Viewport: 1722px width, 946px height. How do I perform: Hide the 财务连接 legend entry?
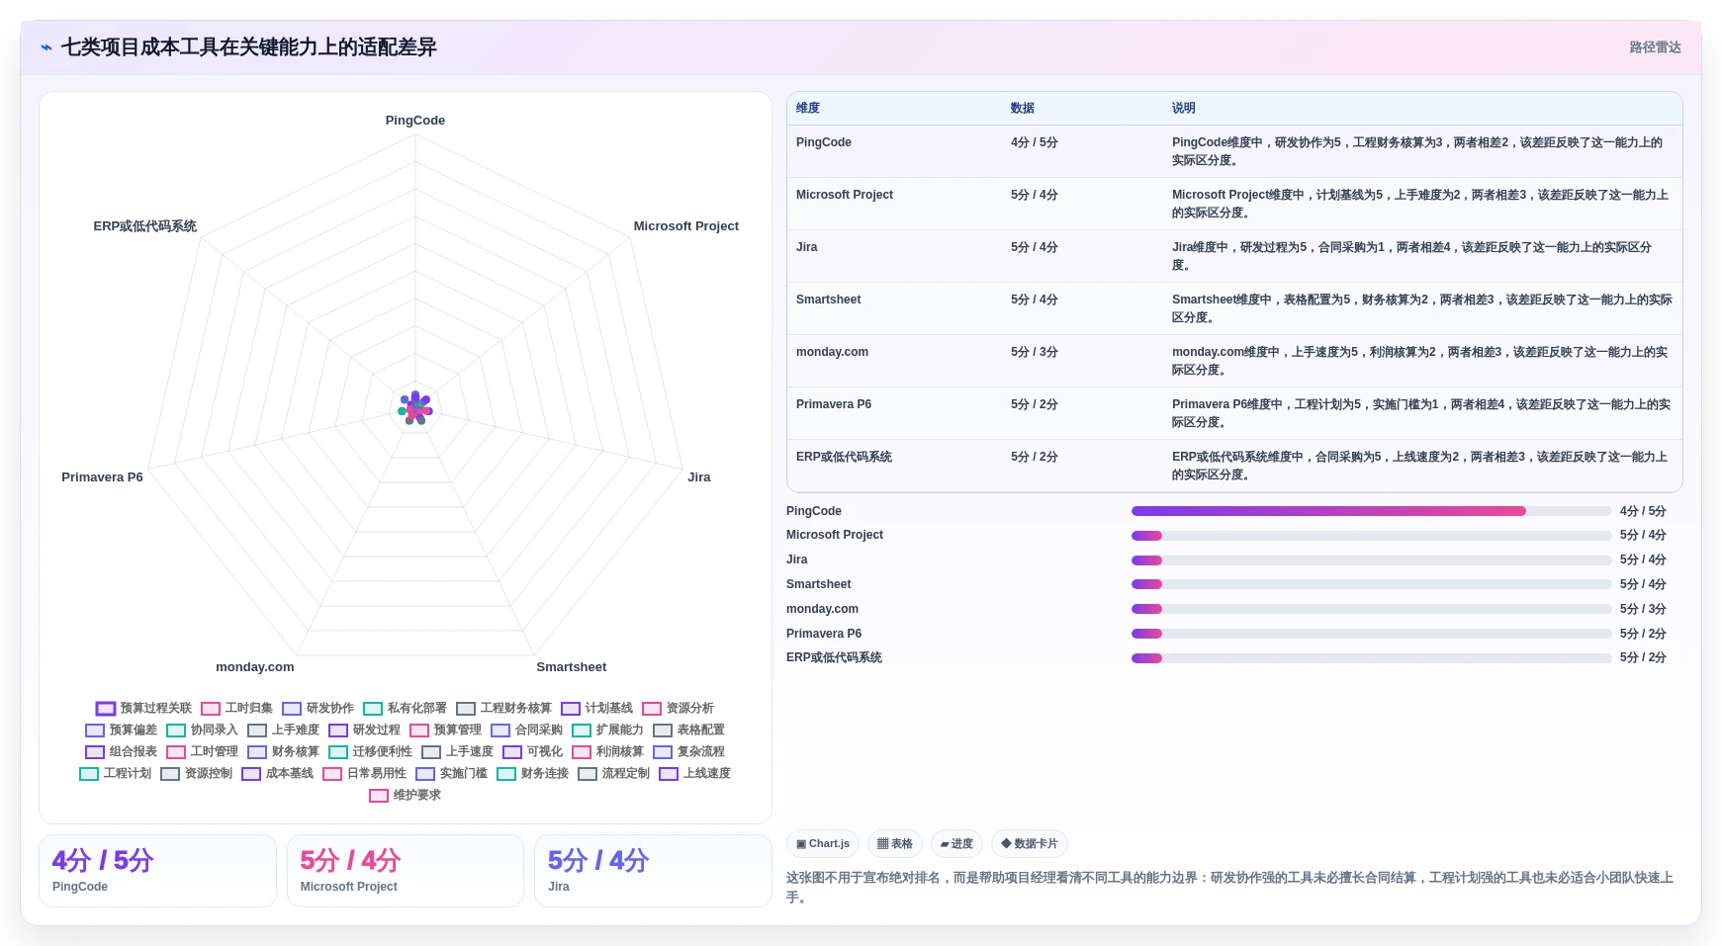click(x=532, y=773)
